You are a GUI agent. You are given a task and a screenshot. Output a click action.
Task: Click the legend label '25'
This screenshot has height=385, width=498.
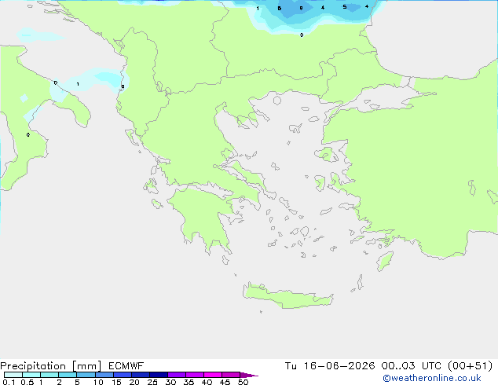coord(152,382)
